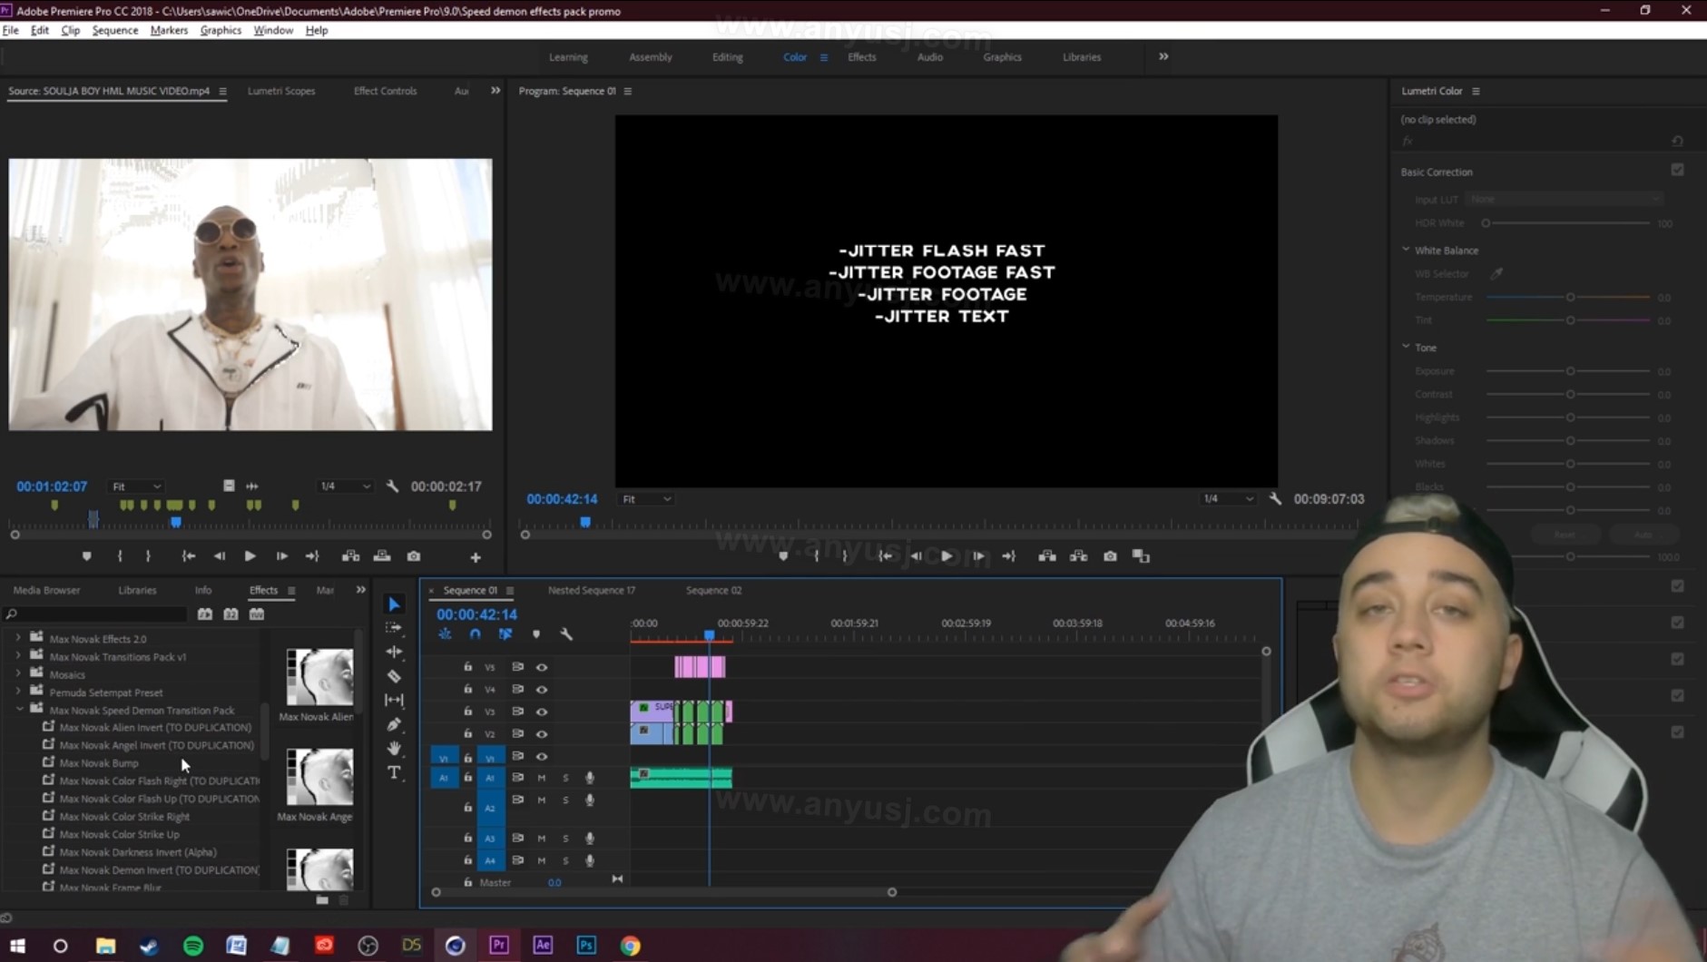Toggle V4 track output eye
This screenshot has height=962, width=1707.
click(542, 690)
